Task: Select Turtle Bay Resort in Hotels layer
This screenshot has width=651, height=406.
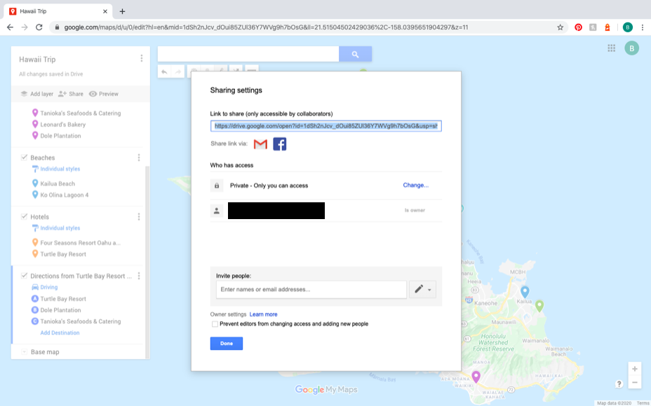Action: coord(63,254)
